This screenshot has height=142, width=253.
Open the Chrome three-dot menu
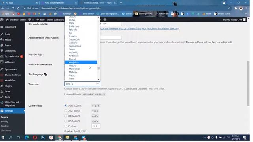pyautogui.click(x=246, y=8)
